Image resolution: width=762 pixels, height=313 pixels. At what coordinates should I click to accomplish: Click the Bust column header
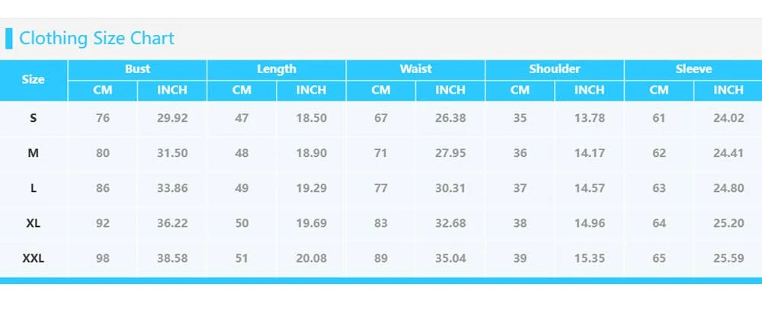click(x=137, y=69)
